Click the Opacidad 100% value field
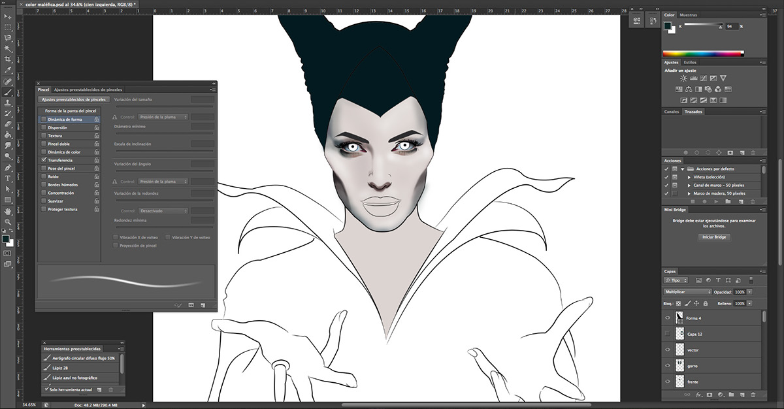The image size is (784, 409). pyautogui.click(x=740, y=292)
